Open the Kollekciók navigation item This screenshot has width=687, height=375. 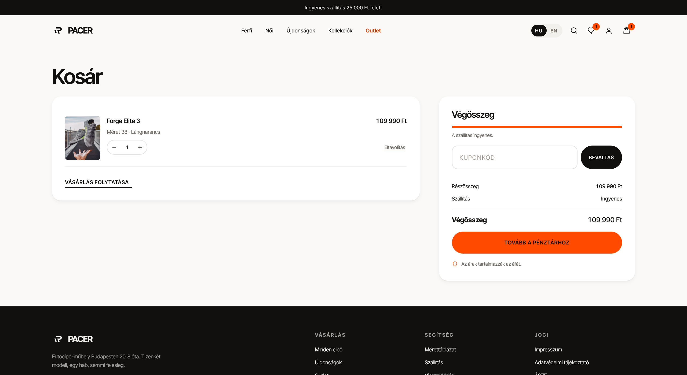pos(340,31)
